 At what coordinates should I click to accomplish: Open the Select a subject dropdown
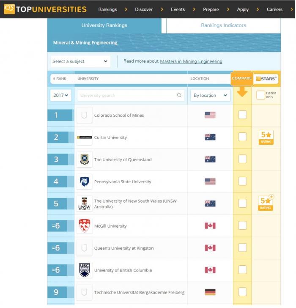pyautogui.click(x=80, y=61)
